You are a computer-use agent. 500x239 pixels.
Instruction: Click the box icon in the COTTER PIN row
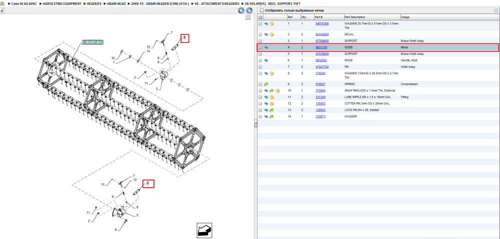click(271, 104)
